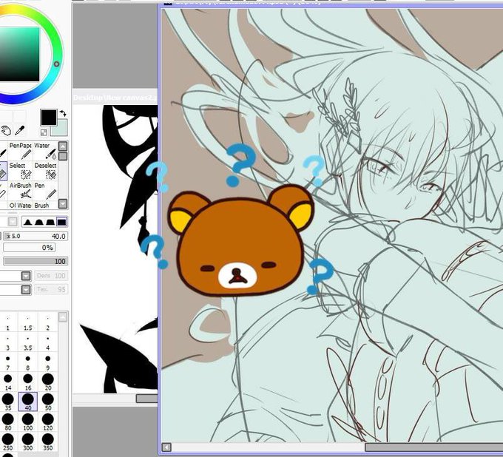Open the dropdown left of edge shapes
Screen dimensions: 503x457
tap(13, 222)
